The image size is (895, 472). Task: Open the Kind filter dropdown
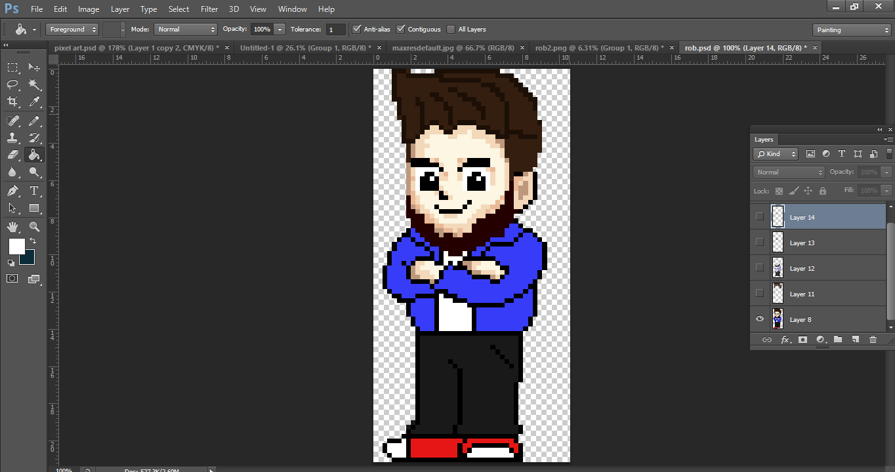(776, 154)
